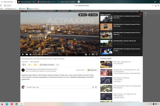Skip to next video in player

pyautogui.click(x=27, y=55)
